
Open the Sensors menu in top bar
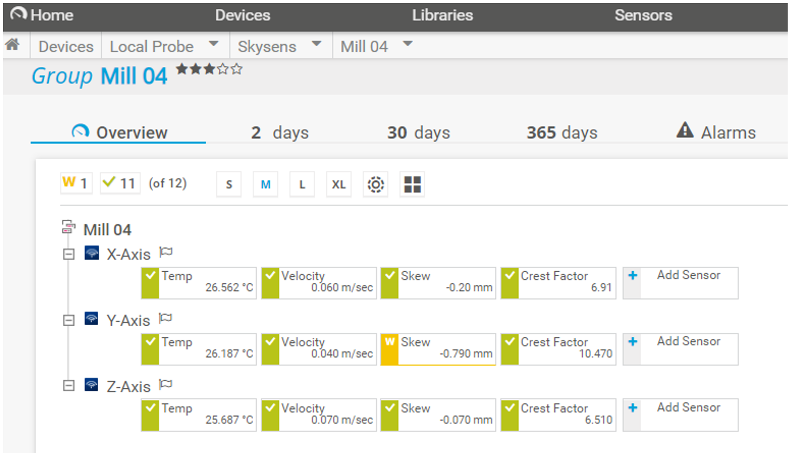point(643,15)
